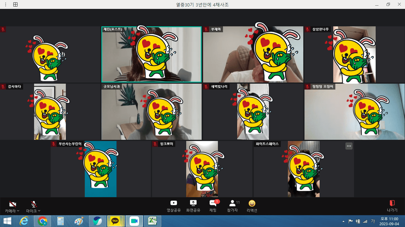Click the 탕탕탕 오징어 name label

tap(323, 86)
